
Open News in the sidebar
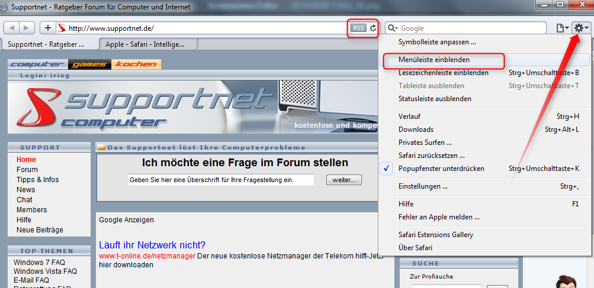click(25, 190)
